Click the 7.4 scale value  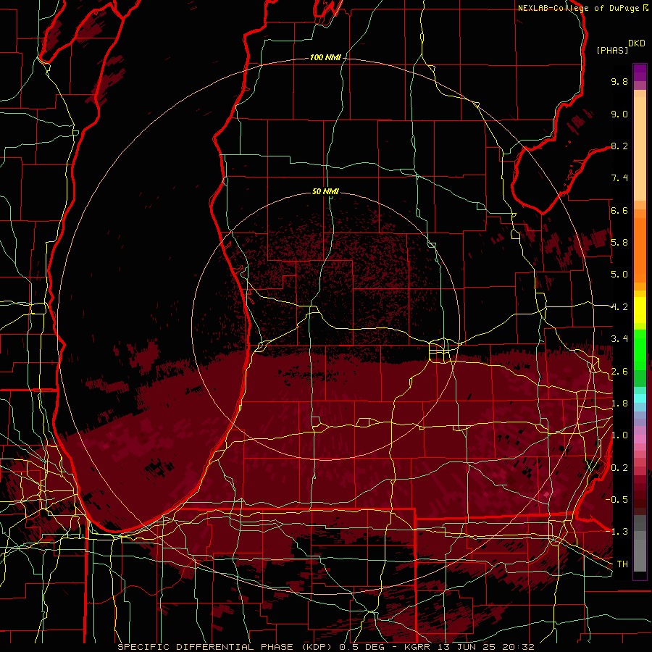point(619,178)
